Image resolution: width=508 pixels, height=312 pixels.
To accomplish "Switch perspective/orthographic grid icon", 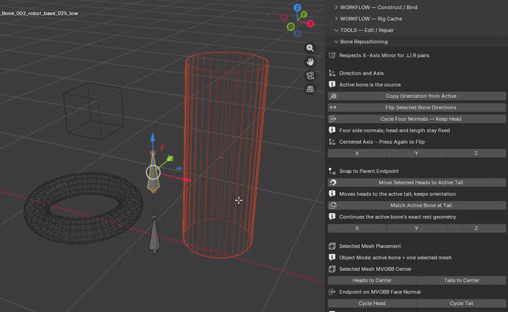I will 310,89.
